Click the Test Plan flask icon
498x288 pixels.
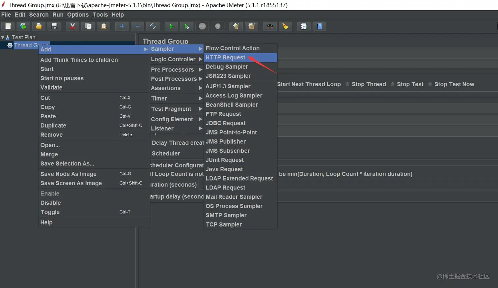click(8, 37)
